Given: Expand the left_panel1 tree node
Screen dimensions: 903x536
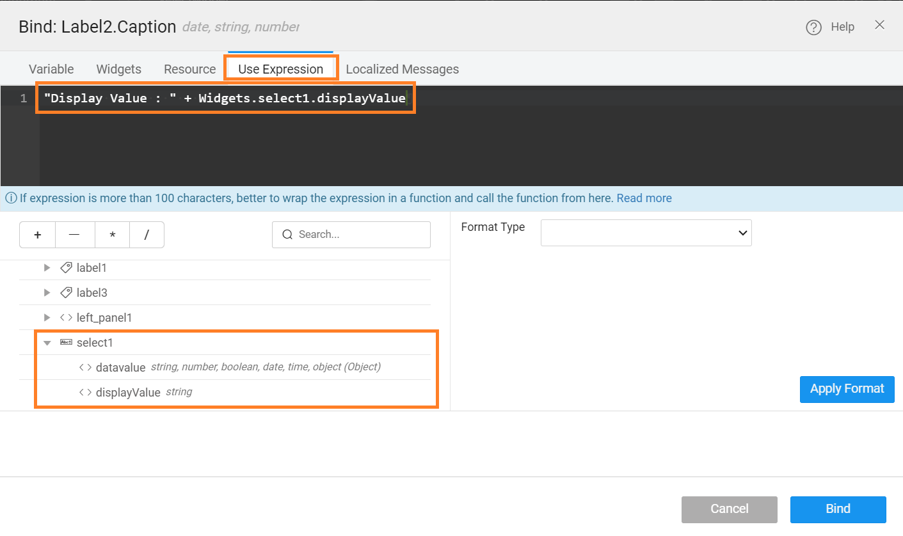Looking at the screenshot, I should tap(46, 317).
